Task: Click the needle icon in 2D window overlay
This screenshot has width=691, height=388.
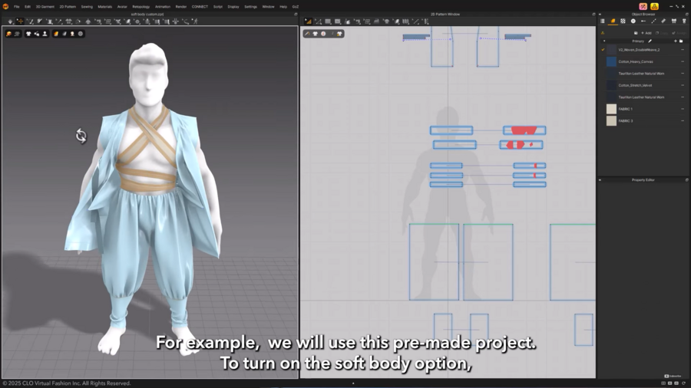Action: click(x=307, y=34)
